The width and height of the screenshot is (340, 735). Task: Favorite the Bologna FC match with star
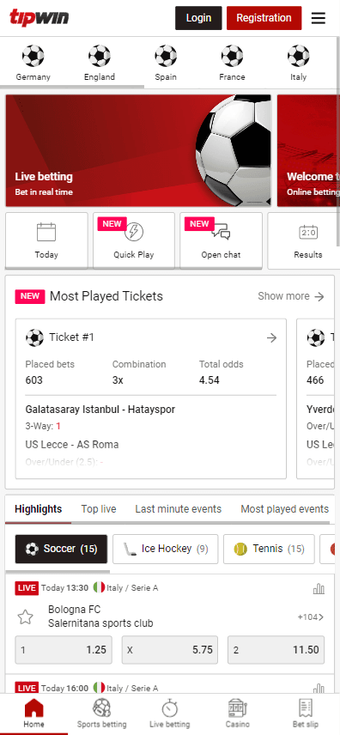coord(25,617)
